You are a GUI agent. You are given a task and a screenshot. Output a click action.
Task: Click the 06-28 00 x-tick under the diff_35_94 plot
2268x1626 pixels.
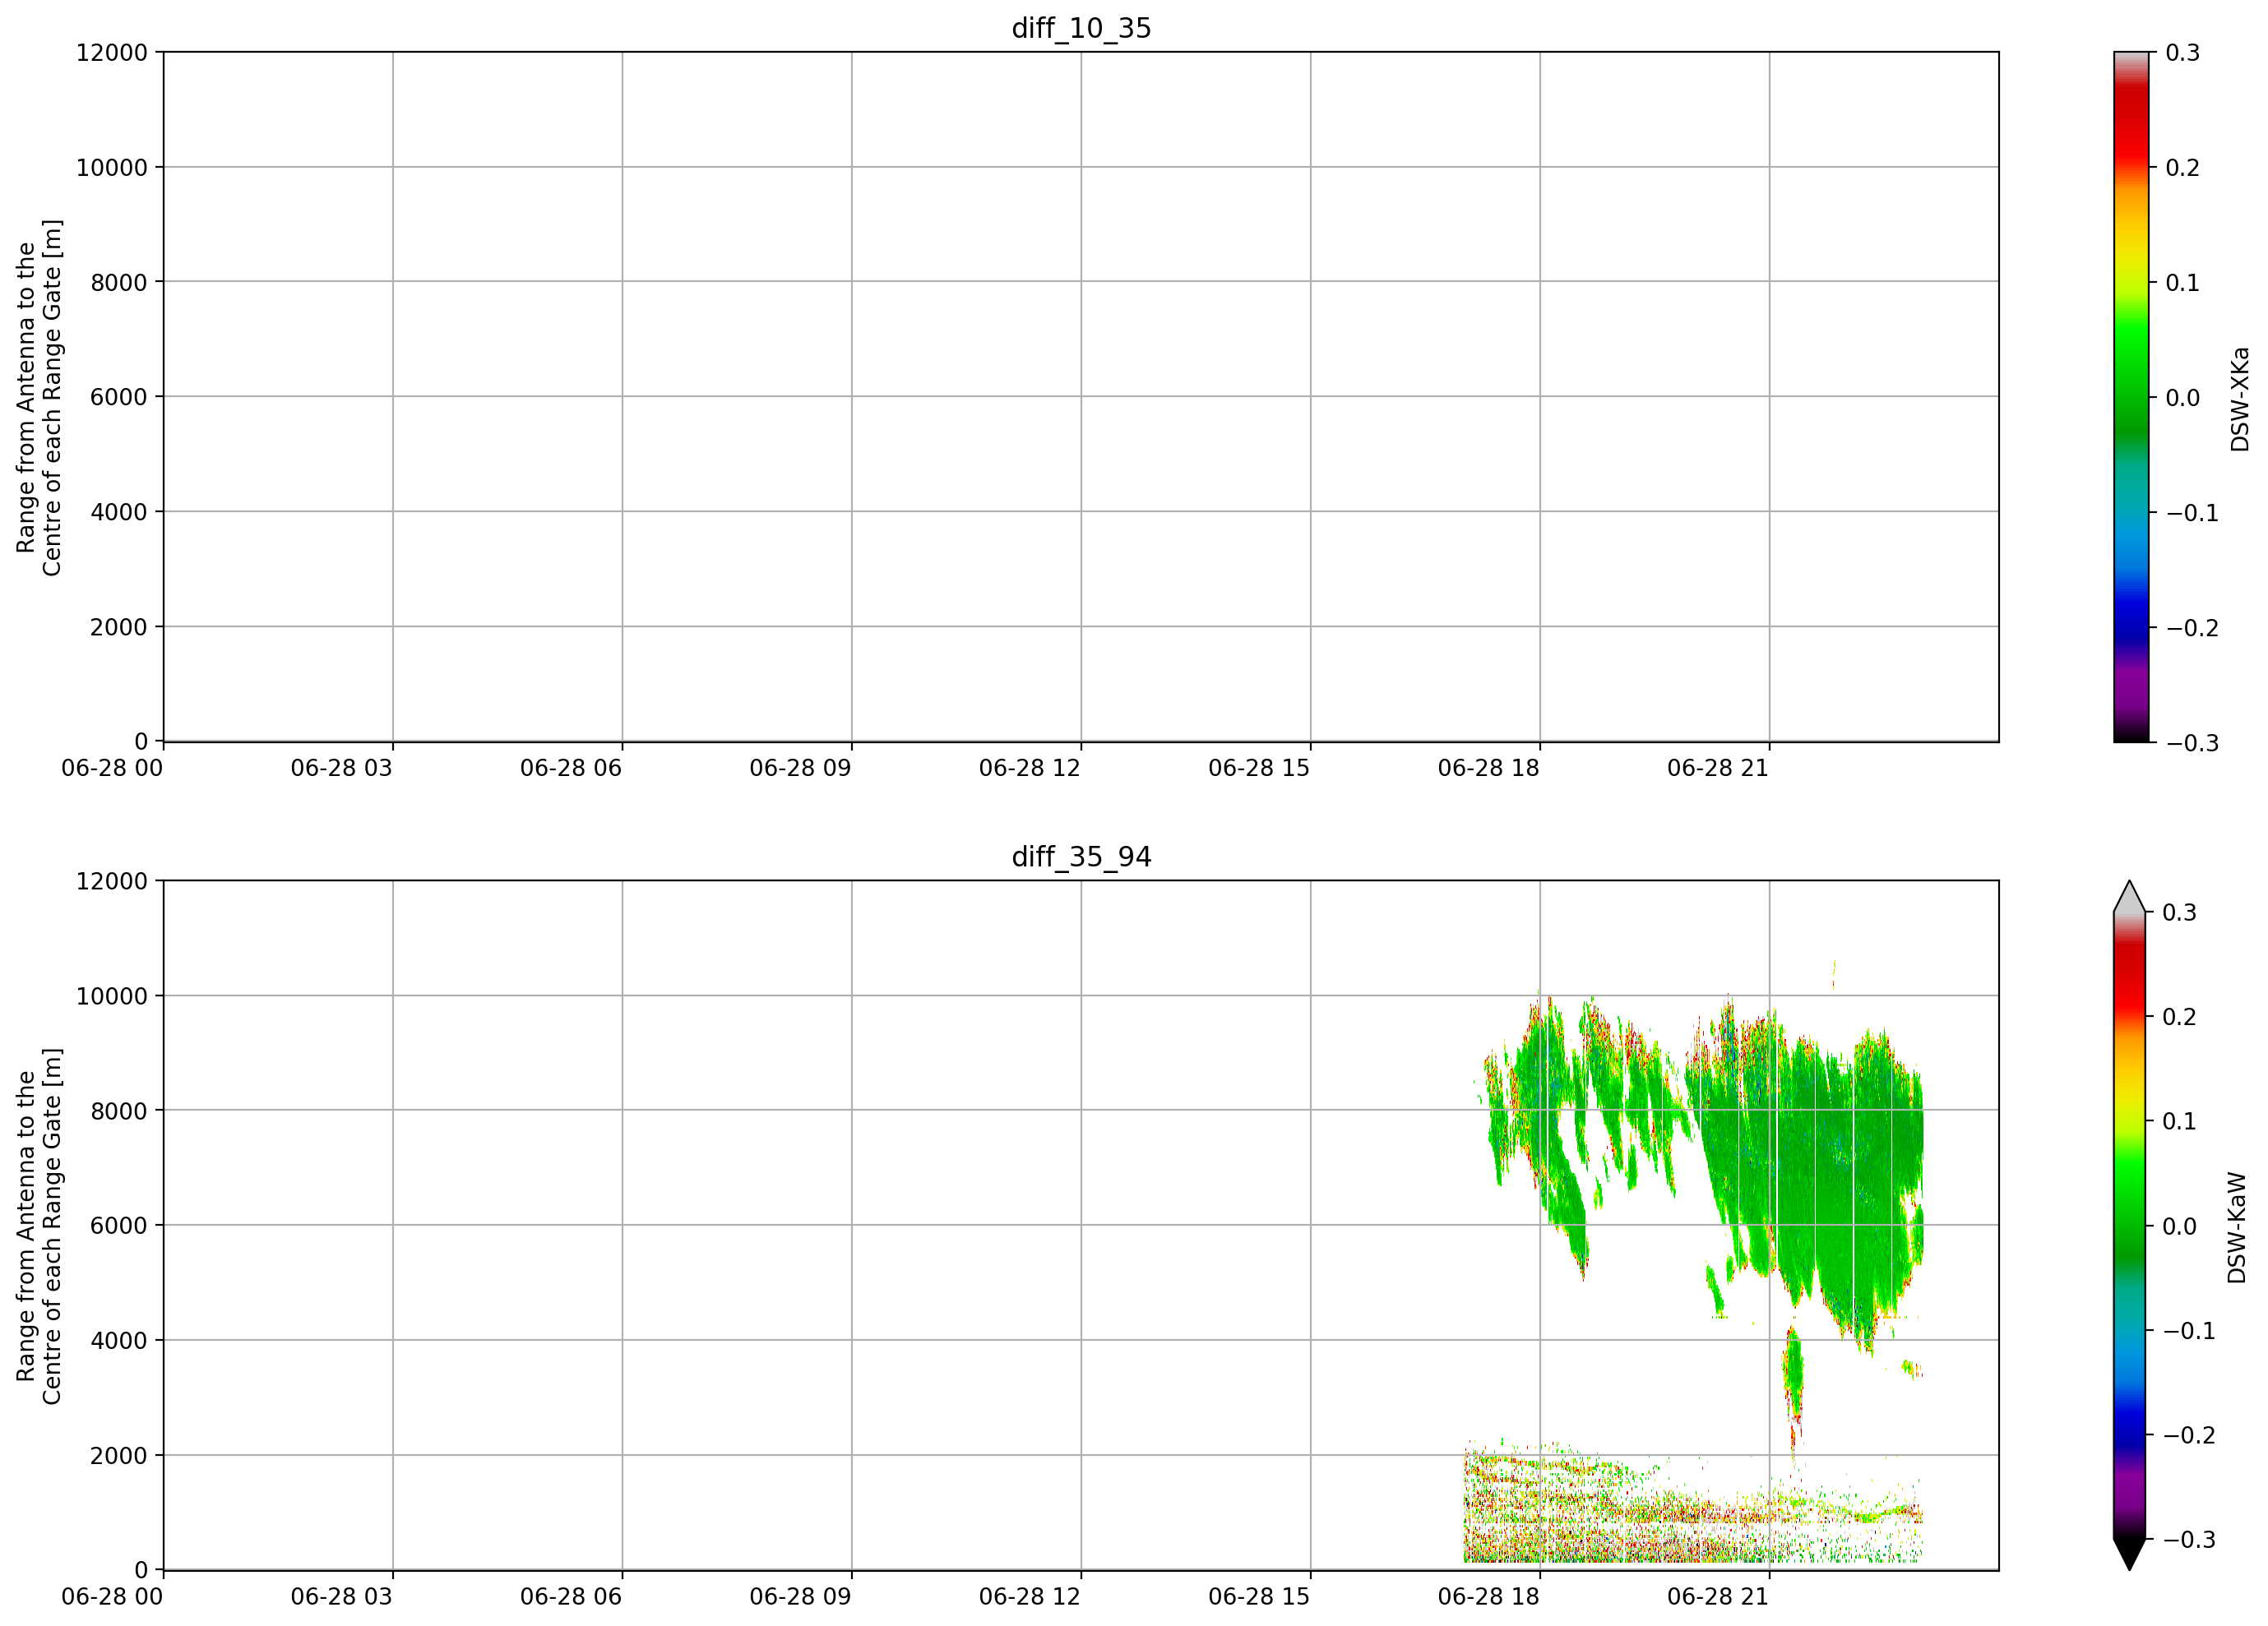point(112,1597)
